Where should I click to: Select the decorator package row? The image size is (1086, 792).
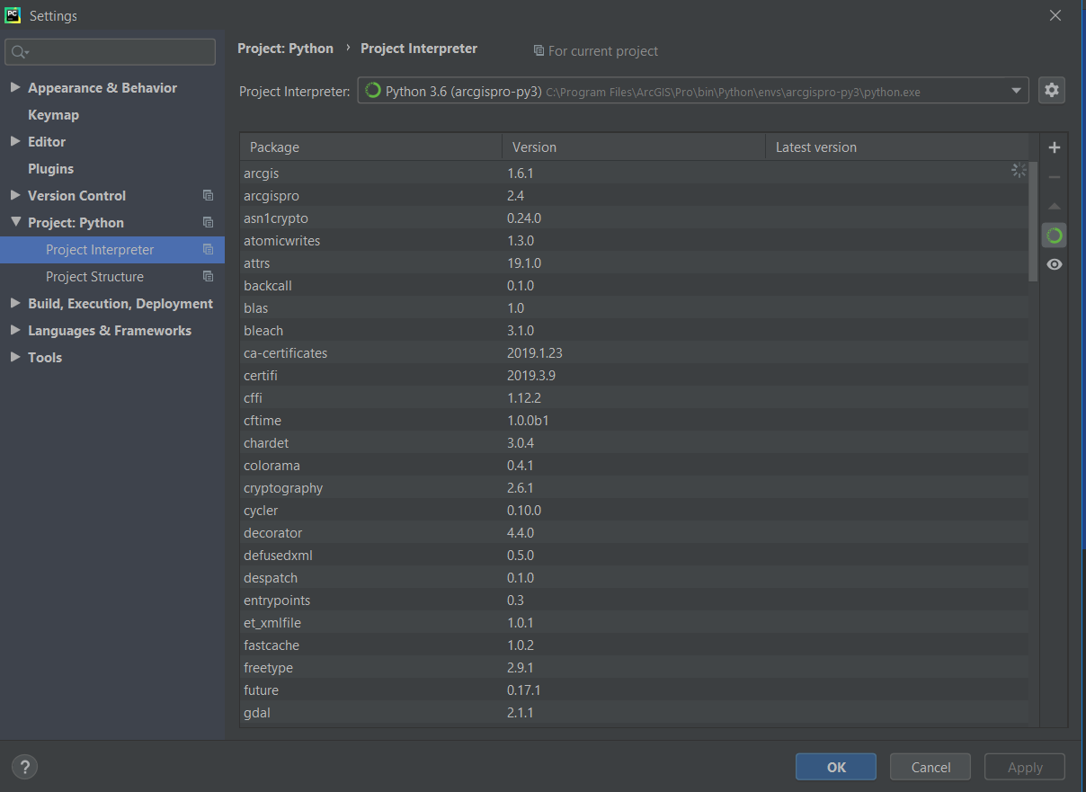tap(634, 532)
